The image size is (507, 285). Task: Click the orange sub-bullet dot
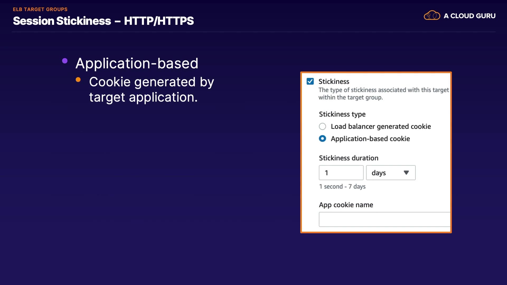pyautogui.click(x=78, y=80)
